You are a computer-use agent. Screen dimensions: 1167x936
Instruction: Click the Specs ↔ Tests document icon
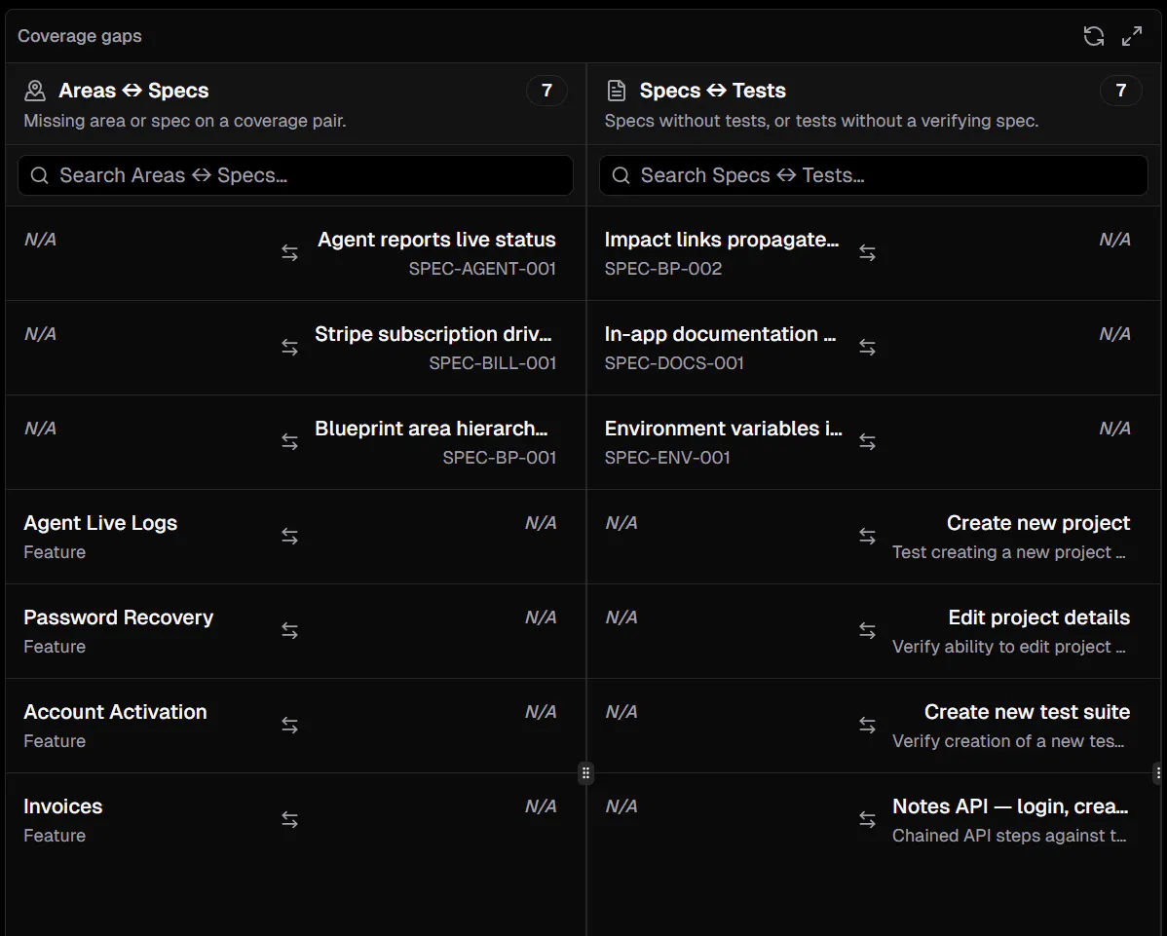click(617, 91)
